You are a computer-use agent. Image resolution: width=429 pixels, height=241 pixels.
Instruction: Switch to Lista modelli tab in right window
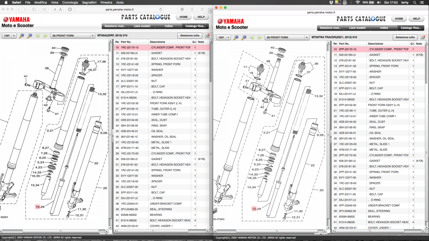coord(357,27)
